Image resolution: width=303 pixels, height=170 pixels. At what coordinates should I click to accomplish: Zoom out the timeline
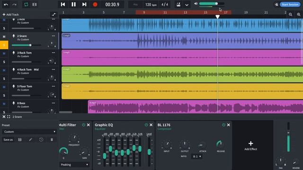(x=290, y=15)
